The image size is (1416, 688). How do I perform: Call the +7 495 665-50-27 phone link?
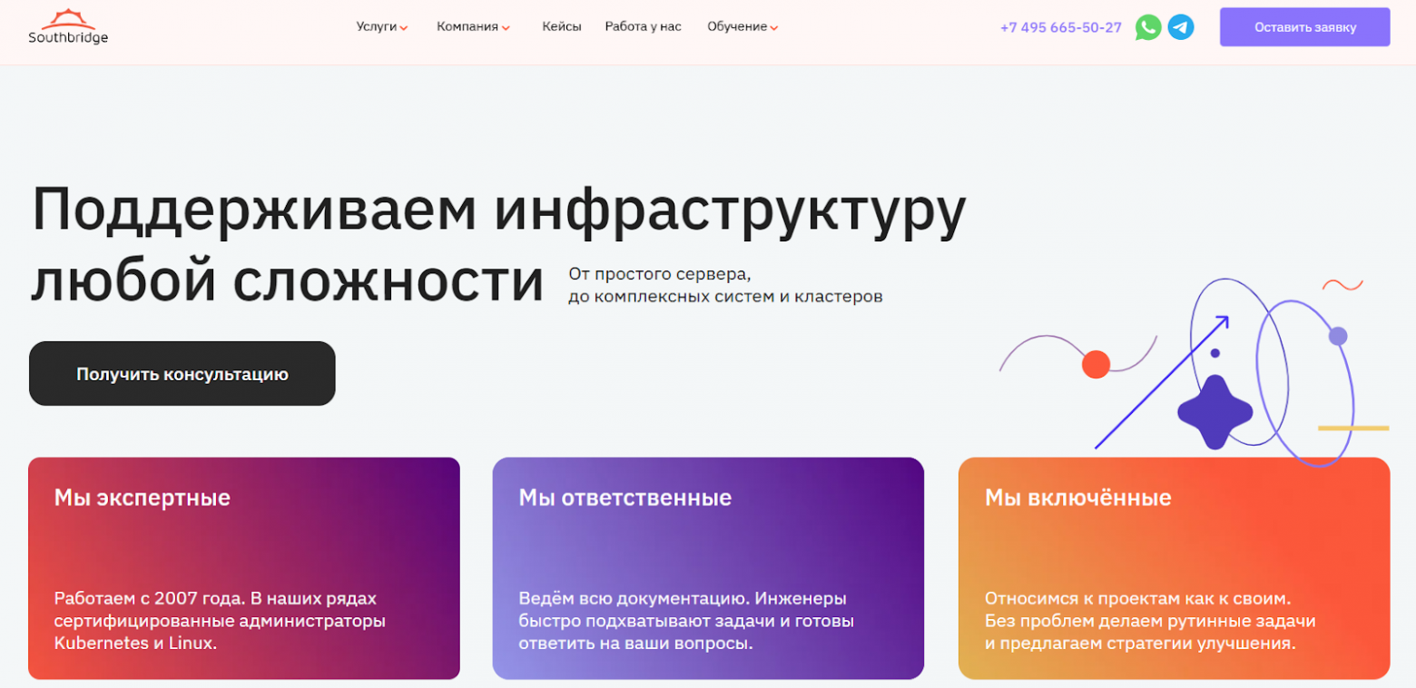[x=1060, y=27]
